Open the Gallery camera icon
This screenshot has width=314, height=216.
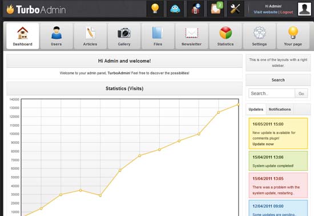pos(124,36)
